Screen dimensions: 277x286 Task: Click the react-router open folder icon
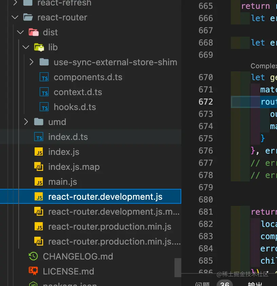pos(28,17)
